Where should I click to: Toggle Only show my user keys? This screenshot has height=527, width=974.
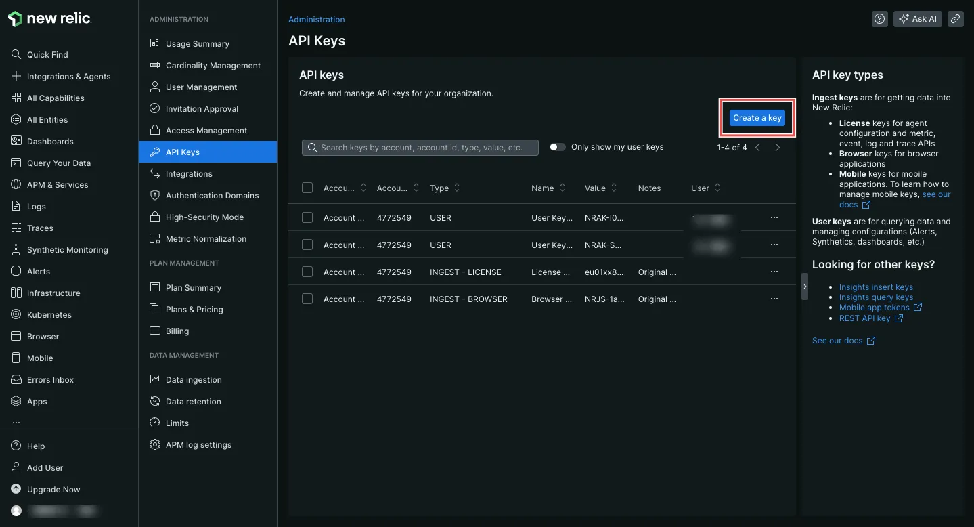click(558, 147)
